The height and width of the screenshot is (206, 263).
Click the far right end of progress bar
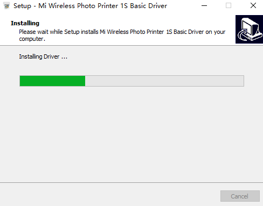[x=243, y=81]
